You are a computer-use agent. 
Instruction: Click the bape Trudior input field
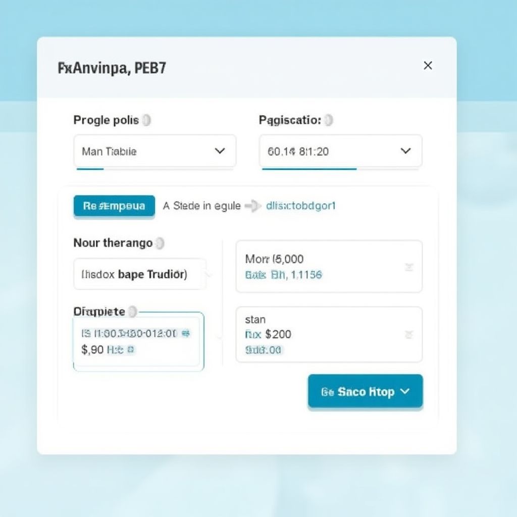click(140, 274)
